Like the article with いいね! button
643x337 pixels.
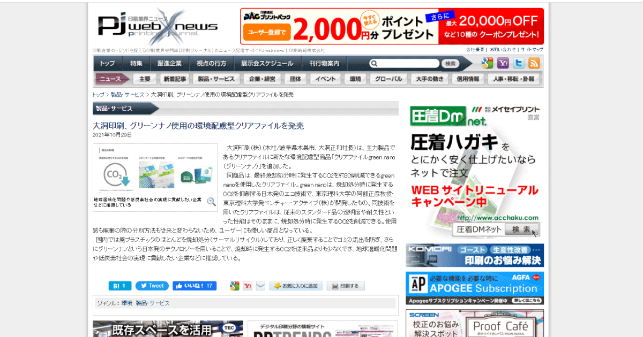(194, 286)
